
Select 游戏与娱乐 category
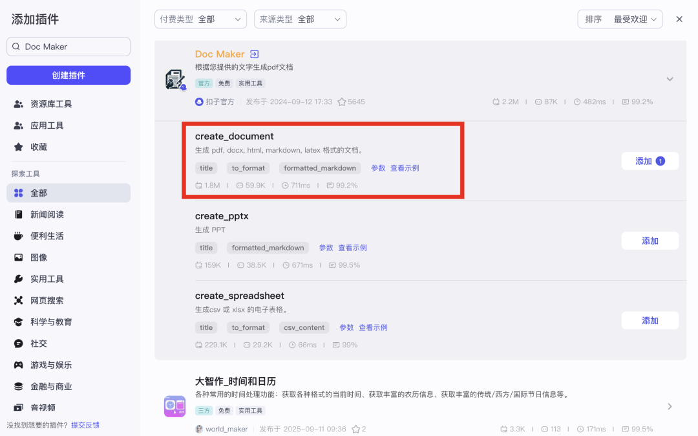(51, 365)
